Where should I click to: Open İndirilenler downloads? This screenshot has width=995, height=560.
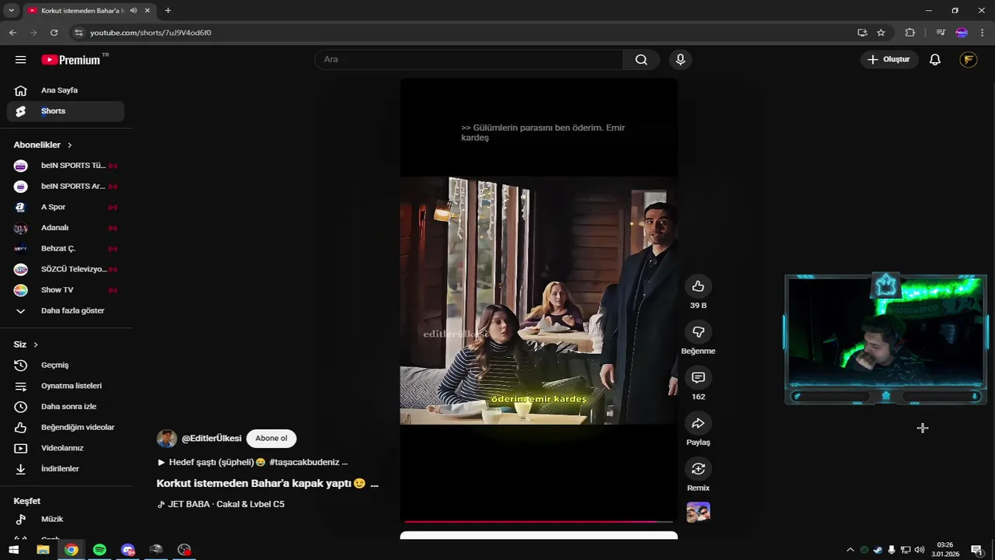[x=66, y=469]
